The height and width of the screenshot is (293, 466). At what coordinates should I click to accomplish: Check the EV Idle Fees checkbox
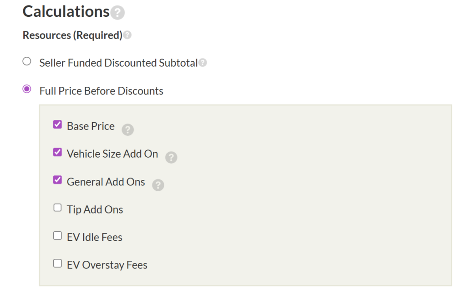57,235
